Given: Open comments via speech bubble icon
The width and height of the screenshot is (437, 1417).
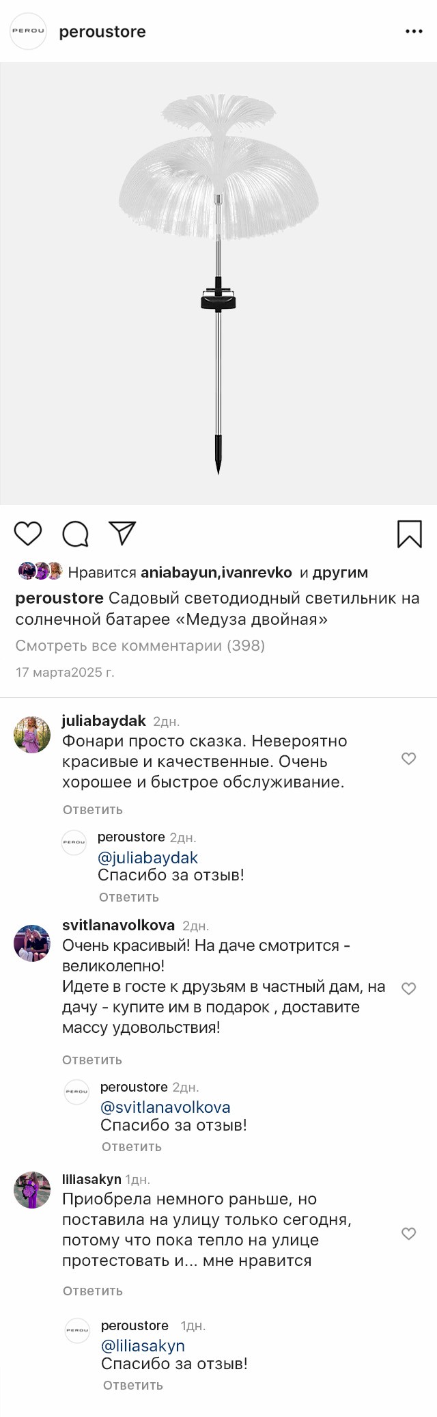Looking at the screenshot, I should click(75, 534).
